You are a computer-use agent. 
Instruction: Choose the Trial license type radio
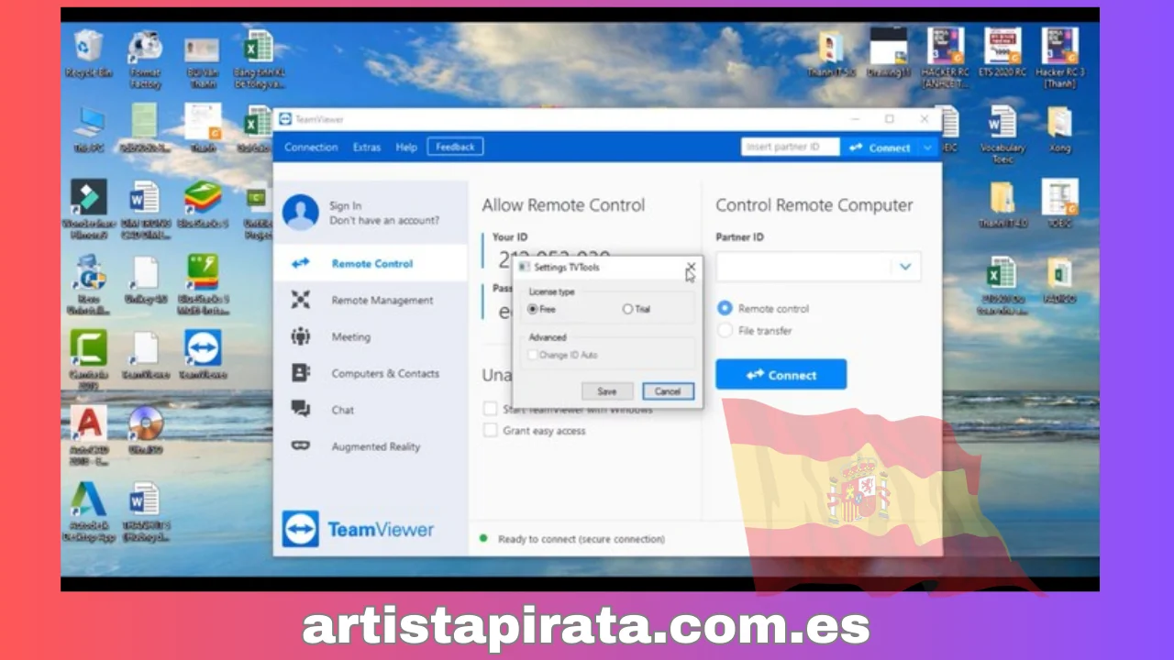628,310
